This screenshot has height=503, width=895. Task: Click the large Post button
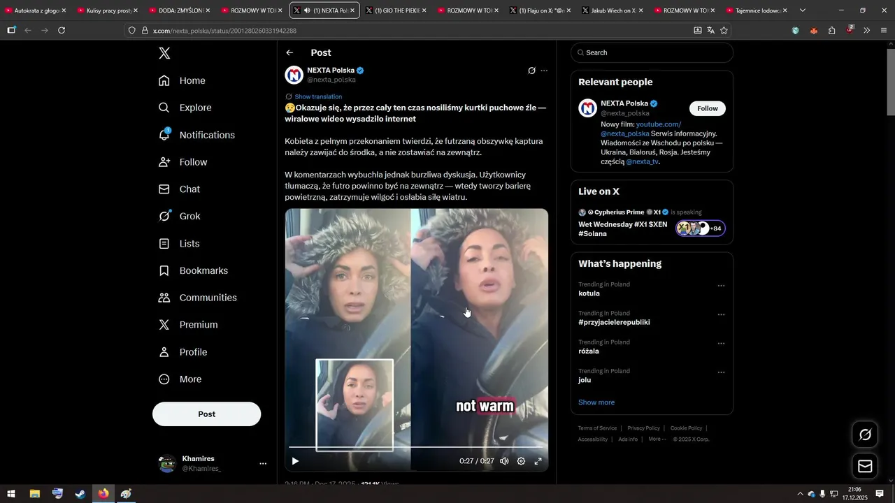pos(206,414)
